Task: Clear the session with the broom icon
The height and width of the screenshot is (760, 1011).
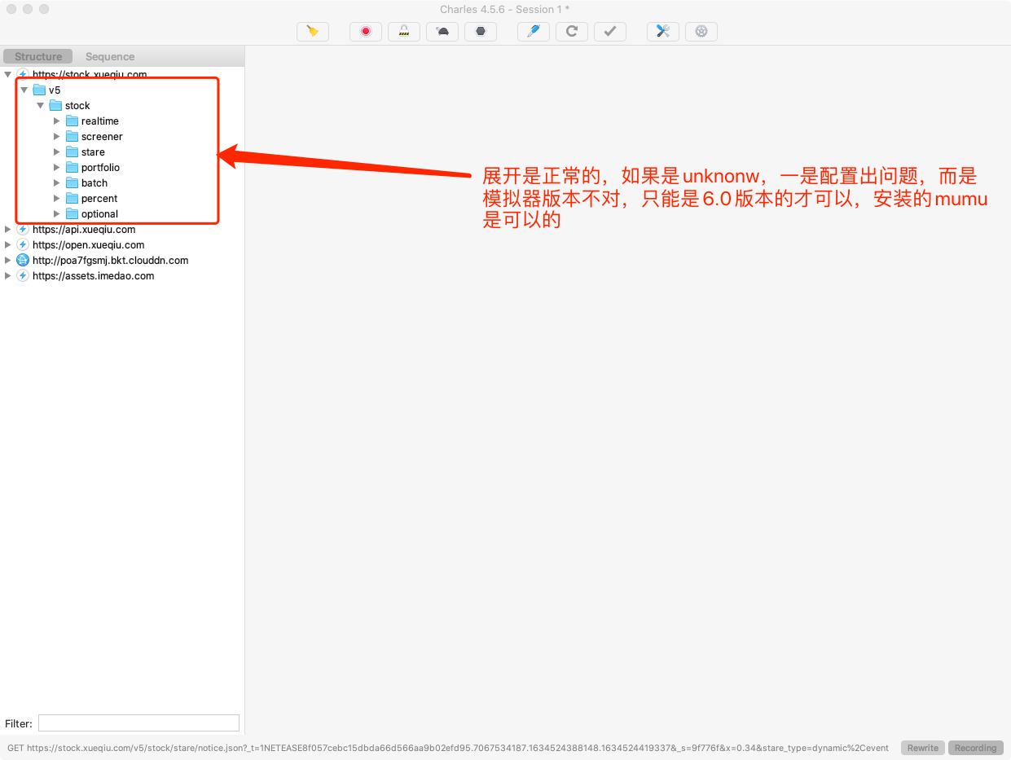Action: [313, 32]
